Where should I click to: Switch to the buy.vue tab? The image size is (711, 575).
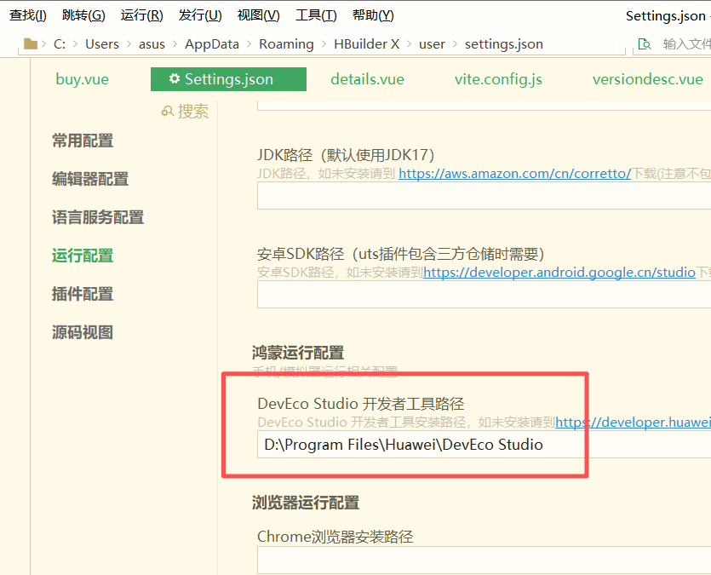pos(82,79)
